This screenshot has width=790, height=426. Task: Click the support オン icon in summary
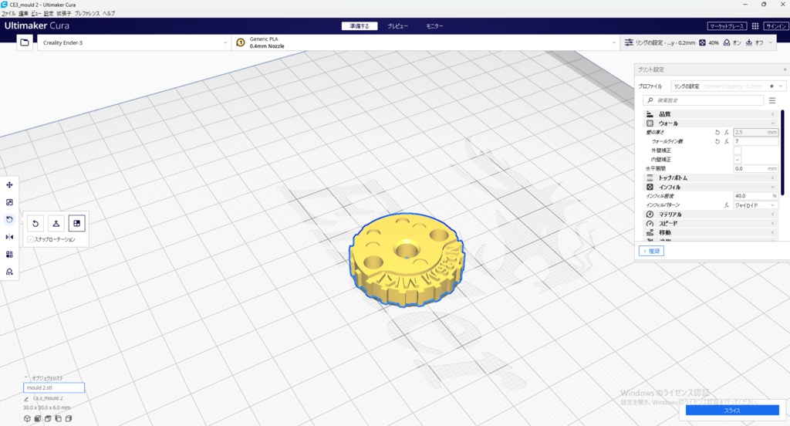pos(727,43)
